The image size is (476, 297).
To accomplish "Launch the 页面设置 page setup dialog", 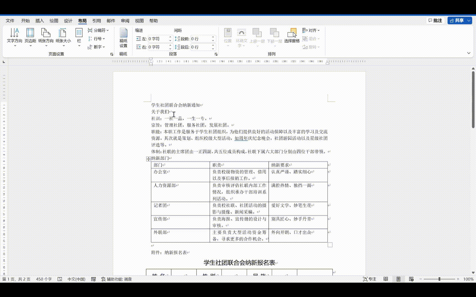I will click(x=112, y=54).
